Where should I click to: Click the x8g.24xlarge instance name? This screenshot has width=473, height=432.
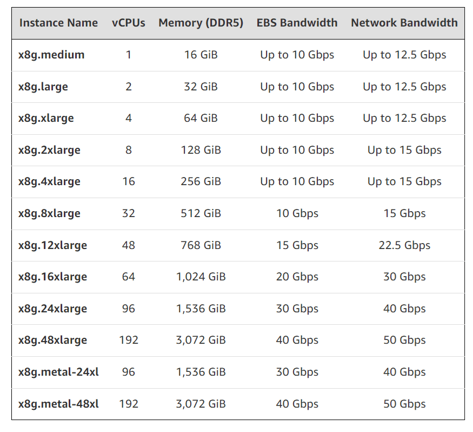pyautogui.click(x=52, y=309)
